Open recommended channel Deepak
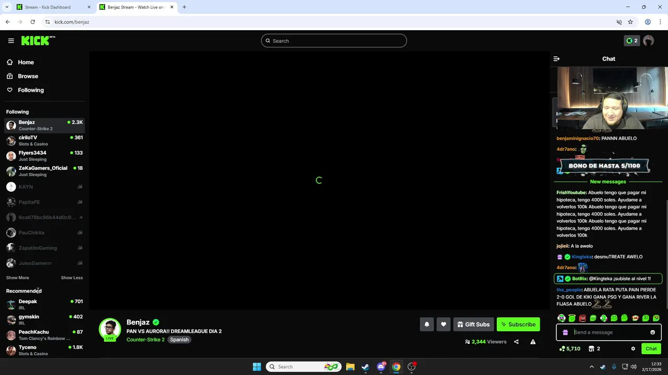The image size is (668, 375). pyautogui.click(x=44, y=304)
